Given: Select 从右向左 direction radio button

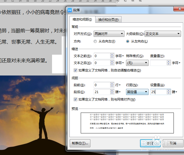Looking at the screenshot, I should 95,41.
